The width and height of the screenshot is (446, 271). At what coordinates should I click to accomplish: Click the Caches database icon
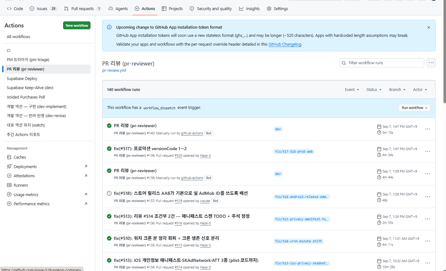tap(9, 157)
